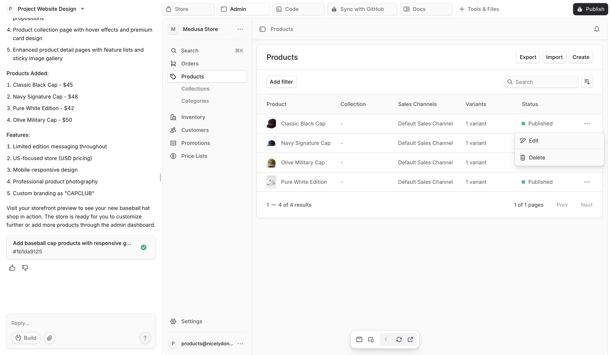This screenshot has height=355, width=611.
Task: Go to the Prev results page
Action: [x=562, y=205]
